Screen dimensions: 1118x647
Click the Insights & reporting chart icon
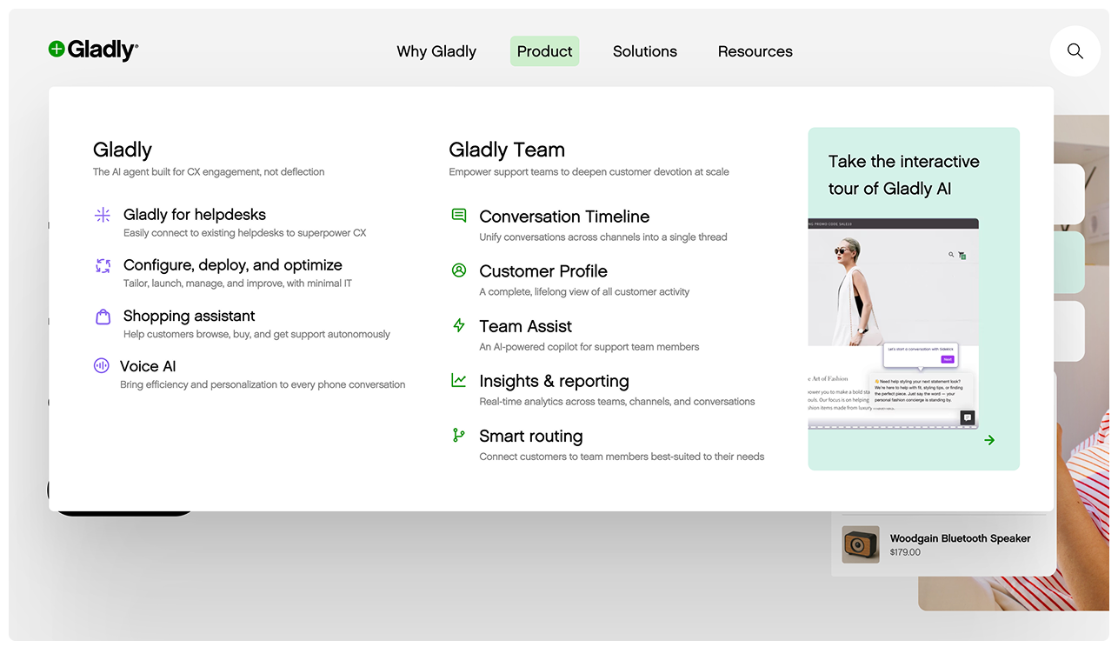[x=459, y=380]
